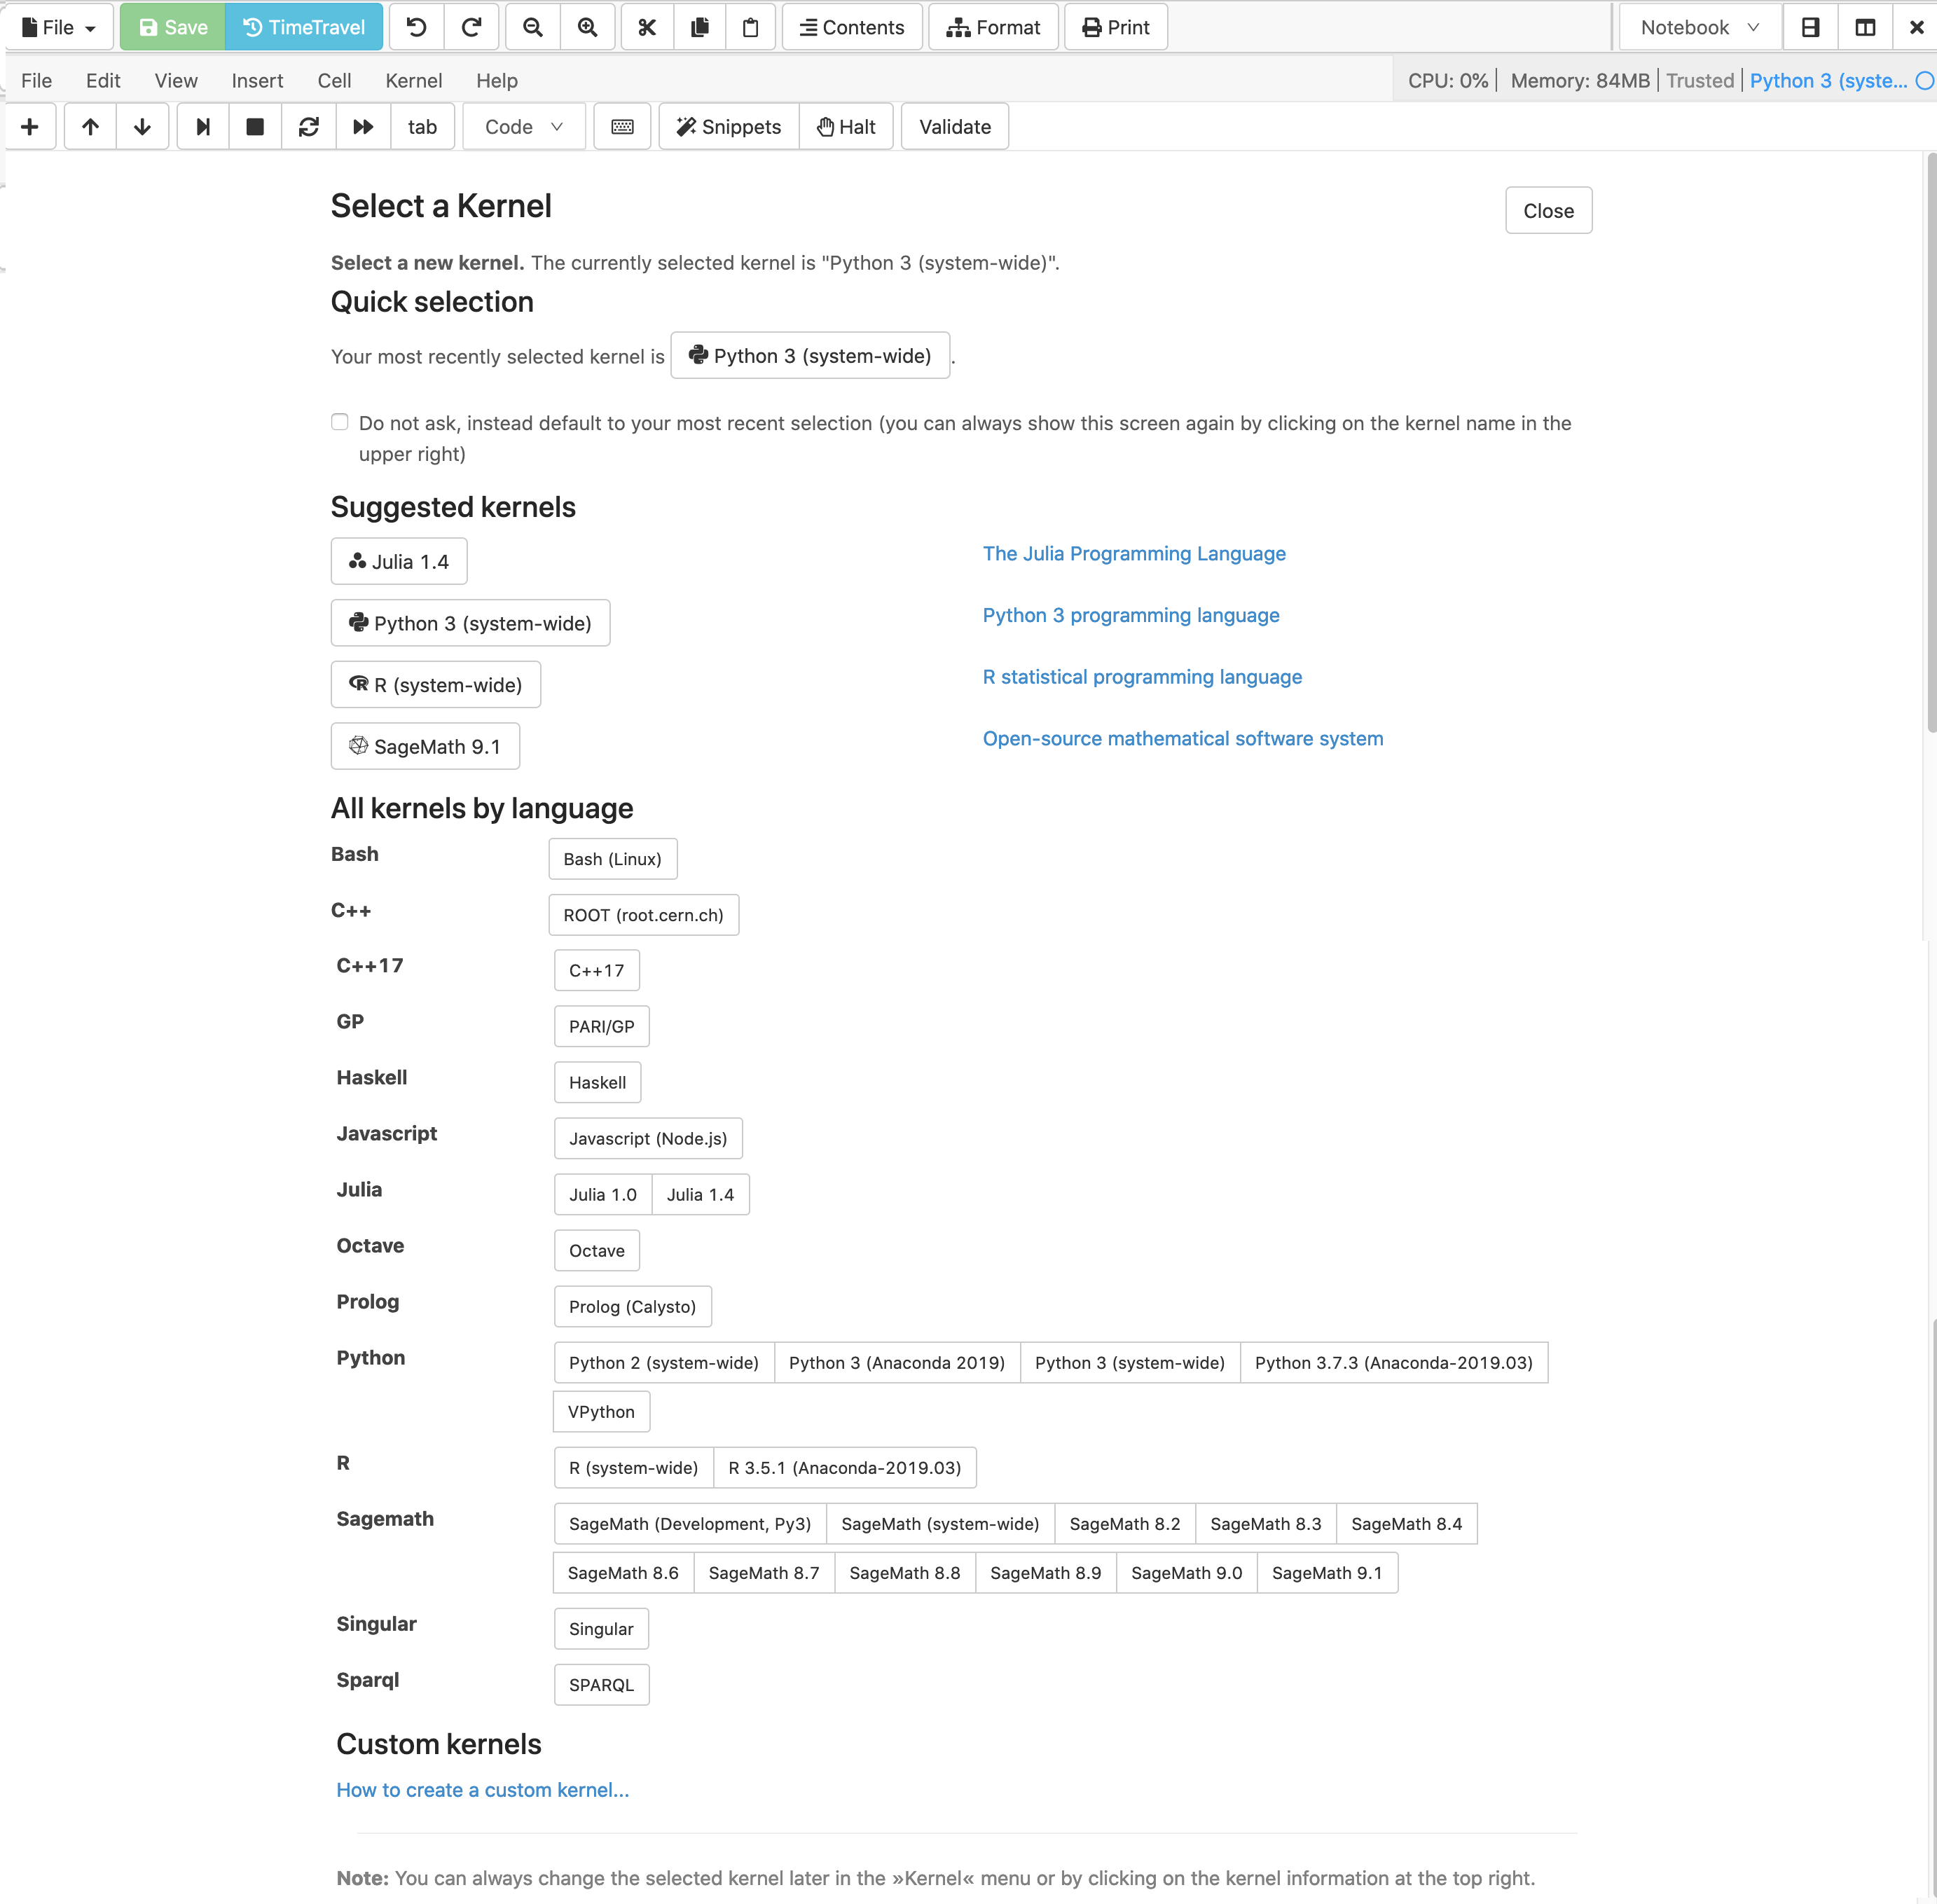Open the keyboard shortcuts icon
The width and height of the screenshot is (1937, 1904).
tap(622, 127)
